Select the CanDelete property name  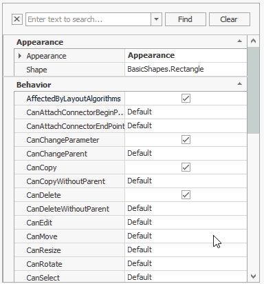click(x=43, y=195)
